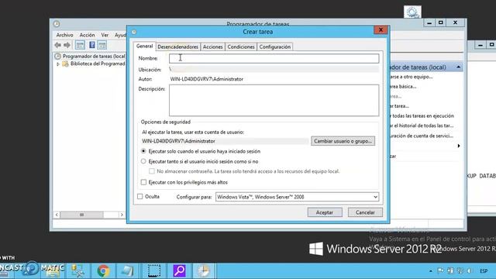
Task: Open the Acción menu
Action: coord(87,35)
